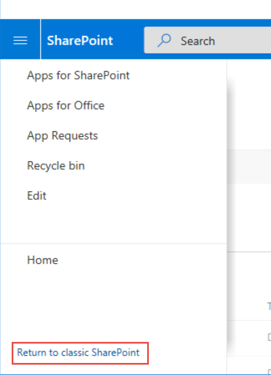Open Recycle bin from the menu
This screenshot has width=271, height=375.
pos(56,165)
